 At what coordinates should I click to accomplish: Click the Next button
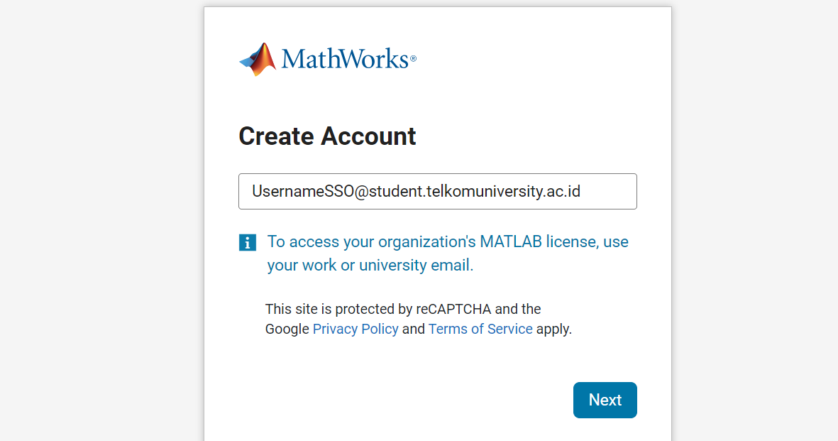(605, 400)
